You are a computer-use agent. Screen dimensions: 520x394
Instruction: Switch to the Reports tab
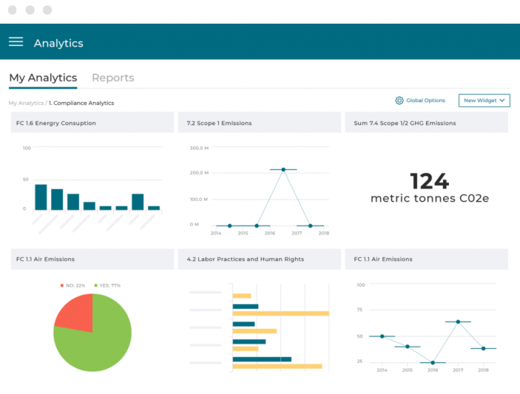[112, 78]
